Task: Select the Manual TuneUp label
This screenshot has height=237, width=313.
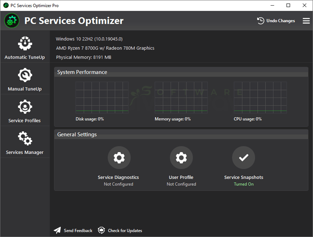Action: point(25,89)
